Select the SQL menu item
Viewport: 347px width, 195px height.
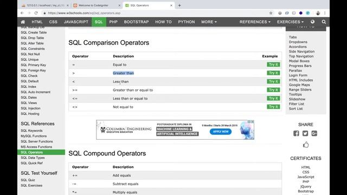click(x=99, y=22)
